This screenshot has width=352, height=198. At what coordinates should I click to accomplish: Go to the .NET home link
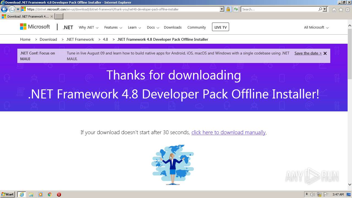(68, 27)
